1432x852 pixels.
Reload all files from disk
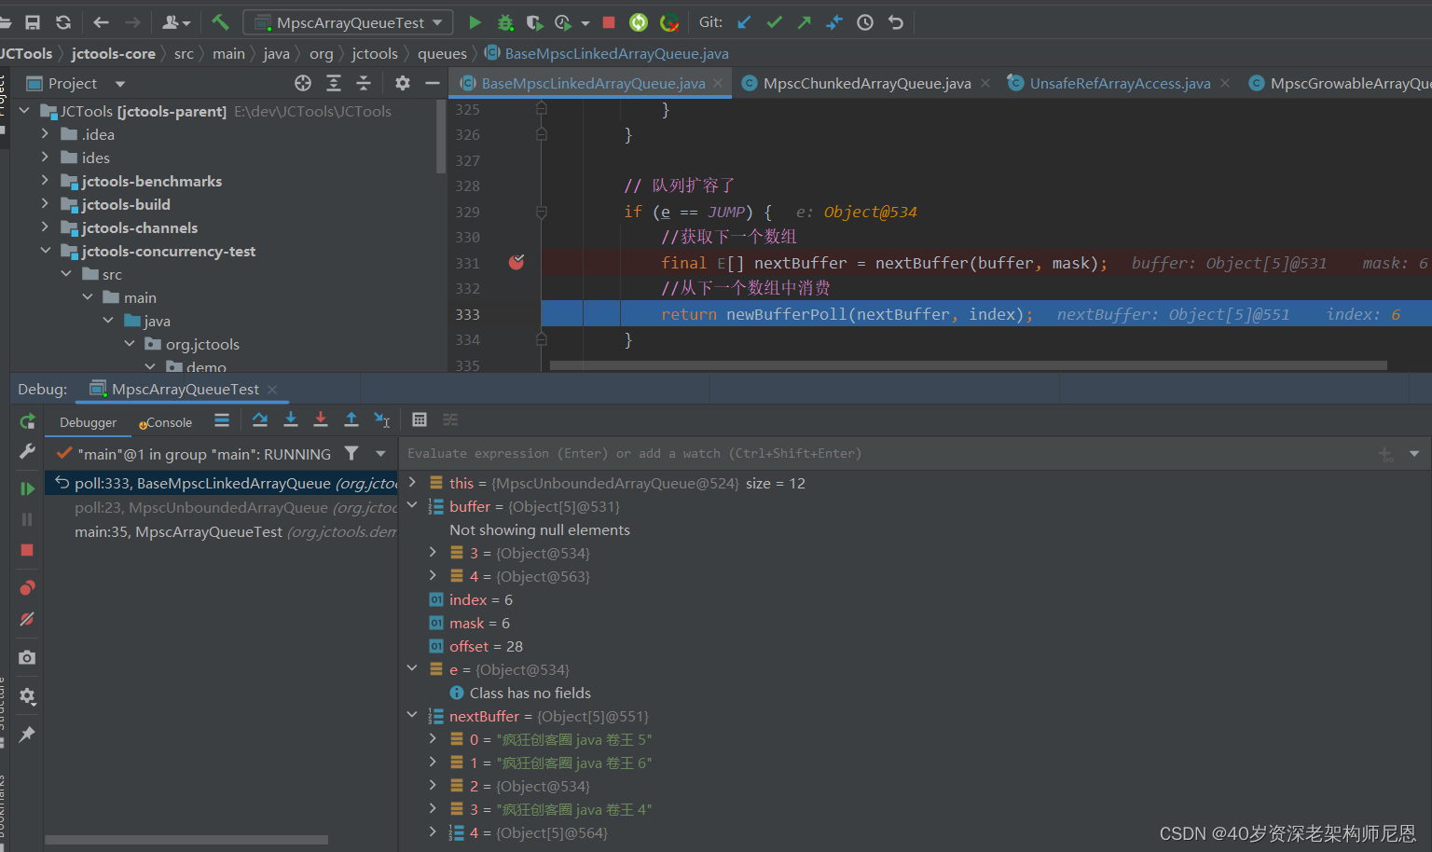[x=63, y=22]
